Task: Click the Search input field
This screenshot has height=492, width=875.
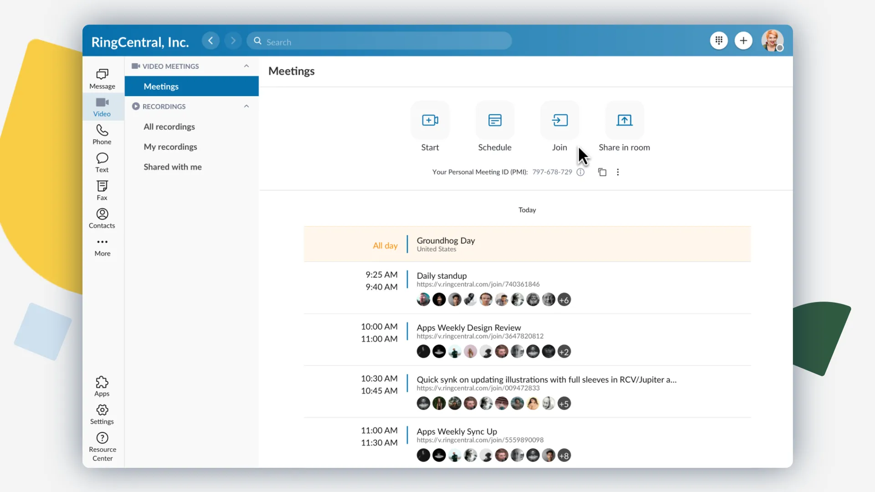Action: tap(383, 41)
